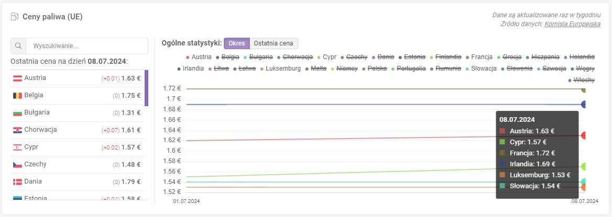Click the Belgia flag icon
This screenshot has width=612, height=217.
[x=18, y=96]
